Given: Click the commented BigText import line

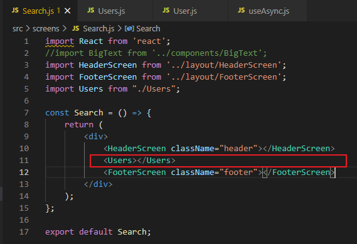Looking at the screenshot, I should coord(156,53).
